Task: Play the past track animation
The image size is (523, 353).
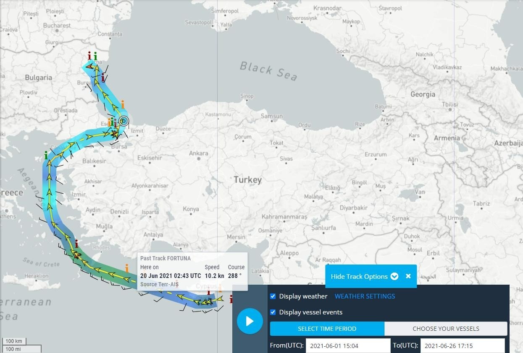Action: pos(250,321)
